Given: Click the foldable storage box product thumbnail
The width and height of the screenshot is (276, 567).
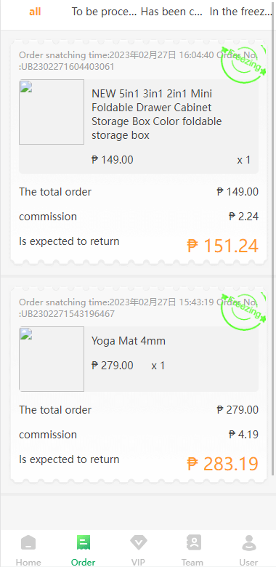Looking at the screenshot, I should [52, 112].
